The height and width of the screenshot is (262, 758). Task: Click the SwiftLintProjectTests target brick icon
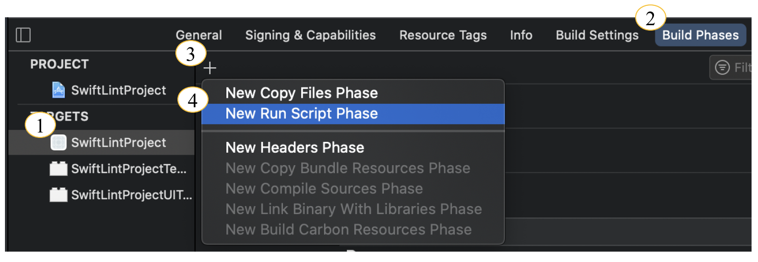point(58,169)
